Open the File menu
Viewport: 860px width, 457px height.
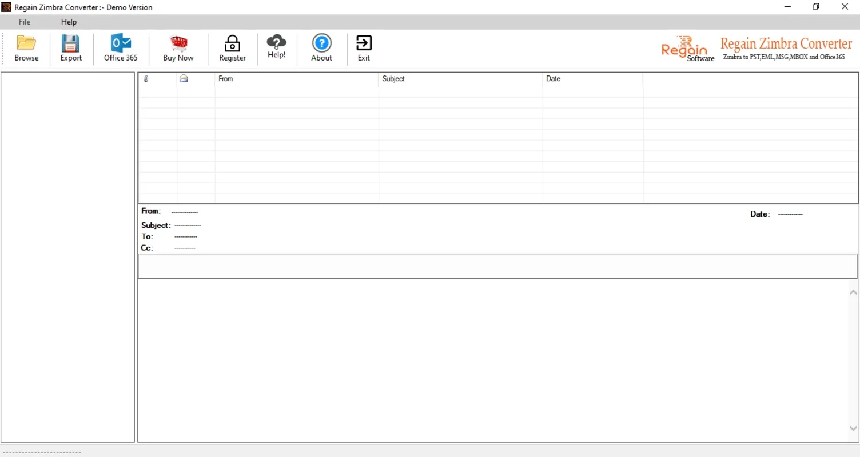coord(25,22)
